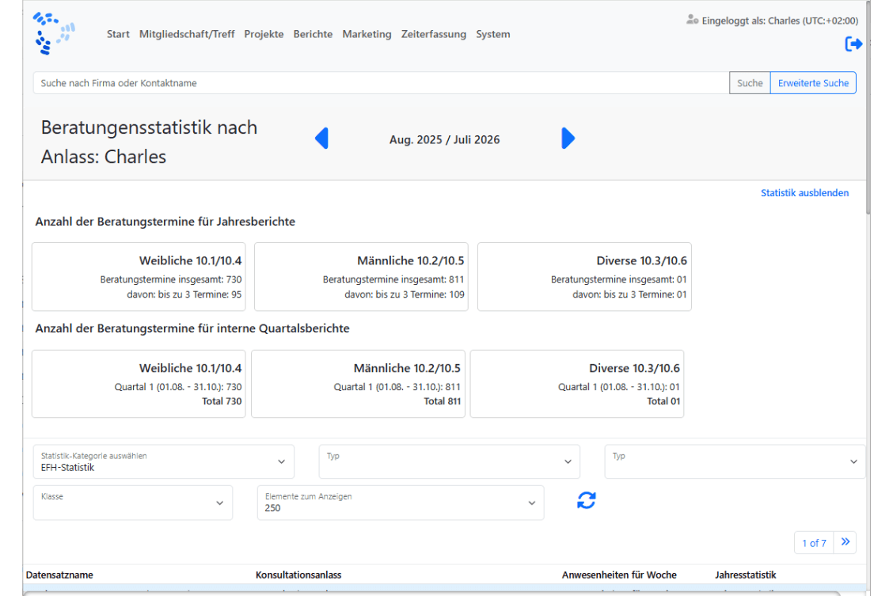Open the Start menu item
893x596 pixels.
coord(118,34)
